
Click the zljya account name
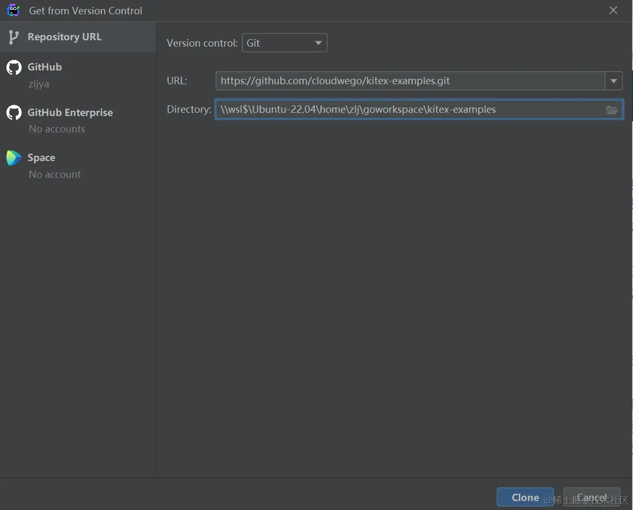[x=39, y=84]
